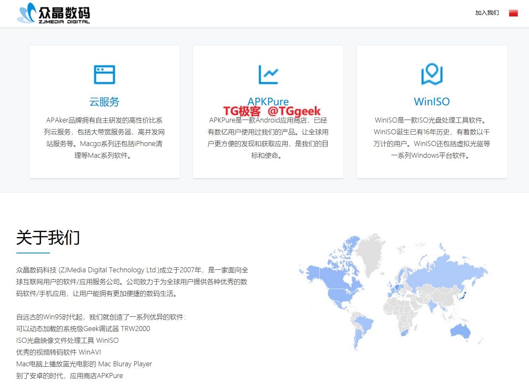
Task: Click the description 'WinISO是一款ISO光盘处理工具软件'
Action: [432, 138]
